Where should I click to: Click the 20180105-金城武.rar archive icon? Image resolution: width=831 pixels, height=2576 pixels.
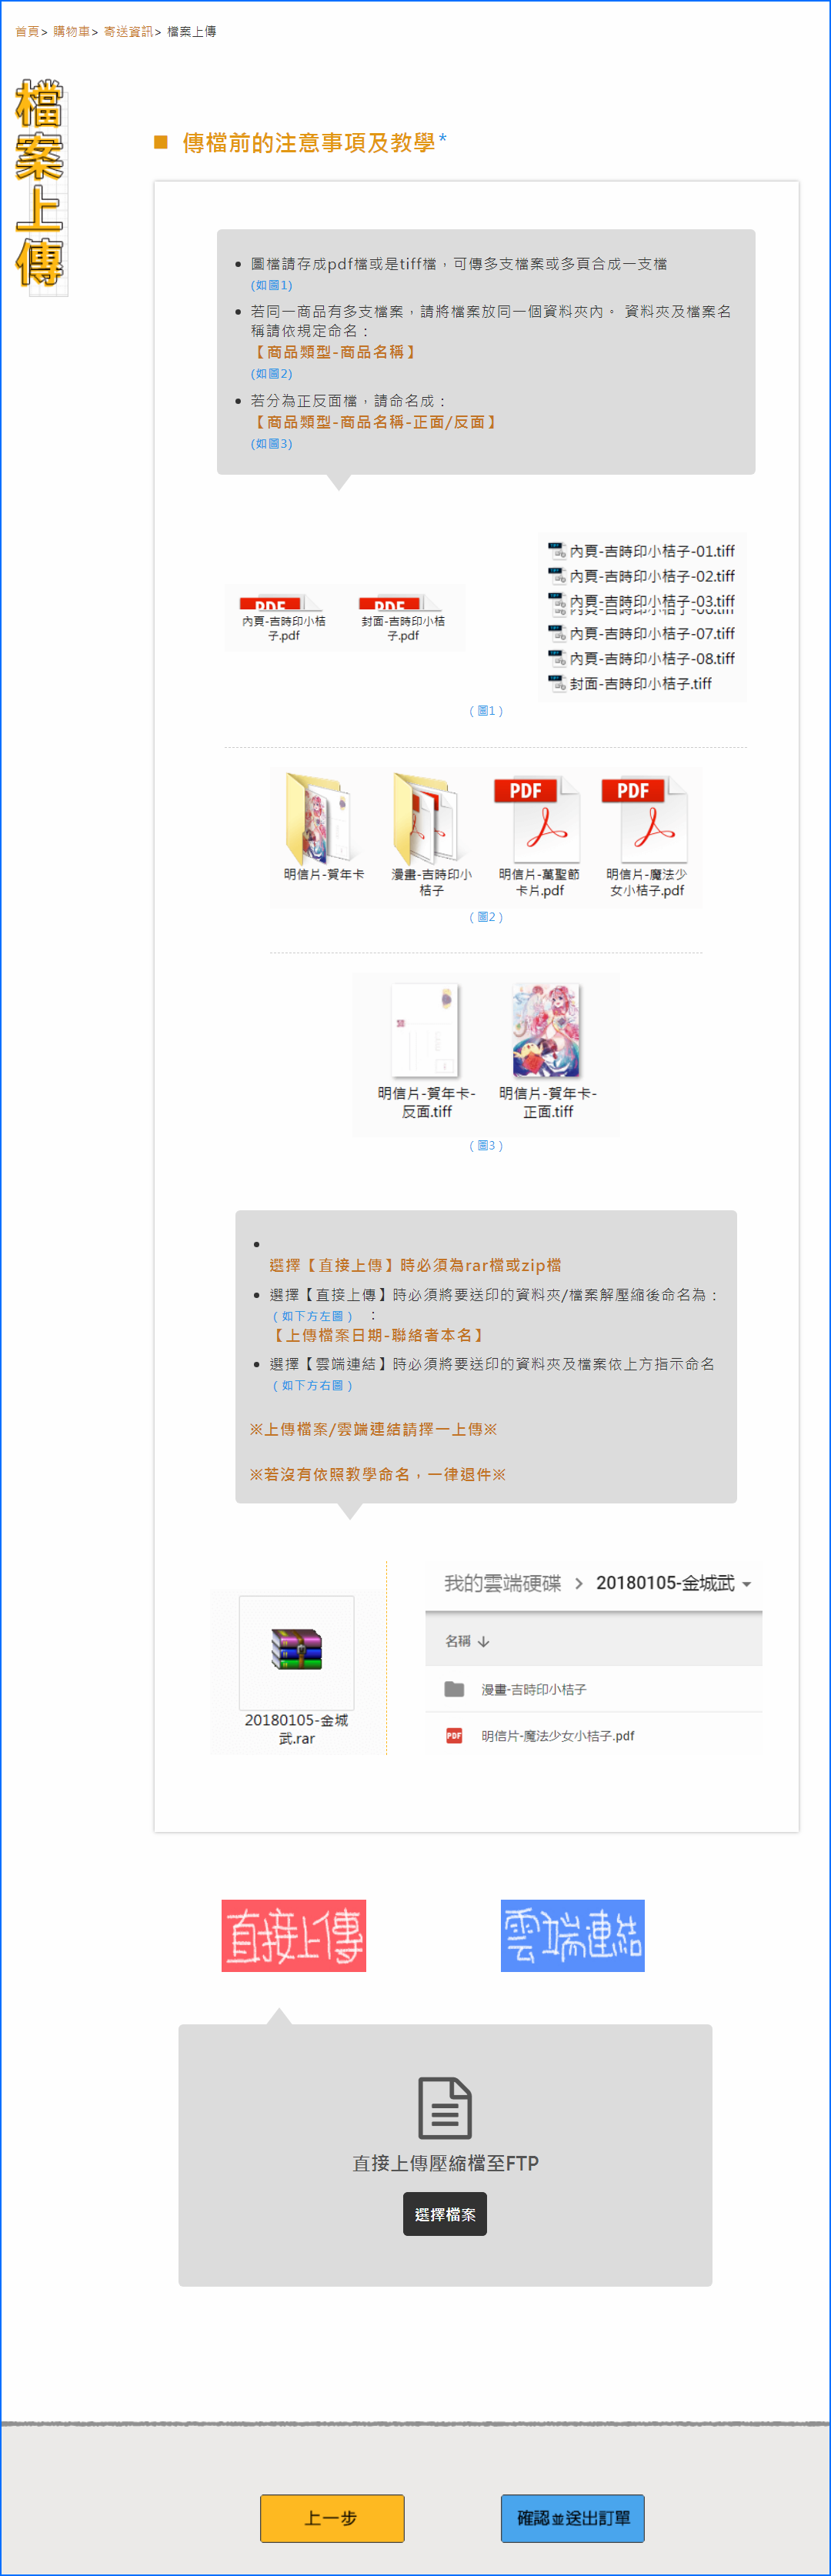coord(296,1650)
